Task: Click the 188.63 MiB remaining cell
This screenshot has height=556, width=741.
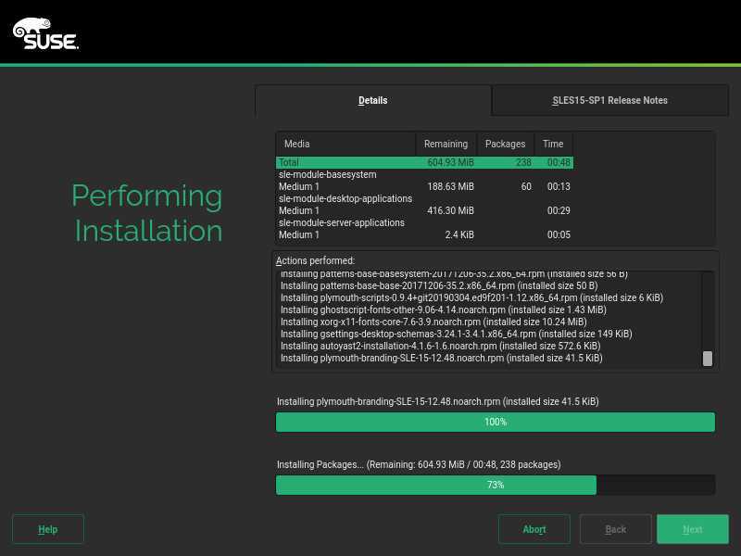Action: (450, 187)
